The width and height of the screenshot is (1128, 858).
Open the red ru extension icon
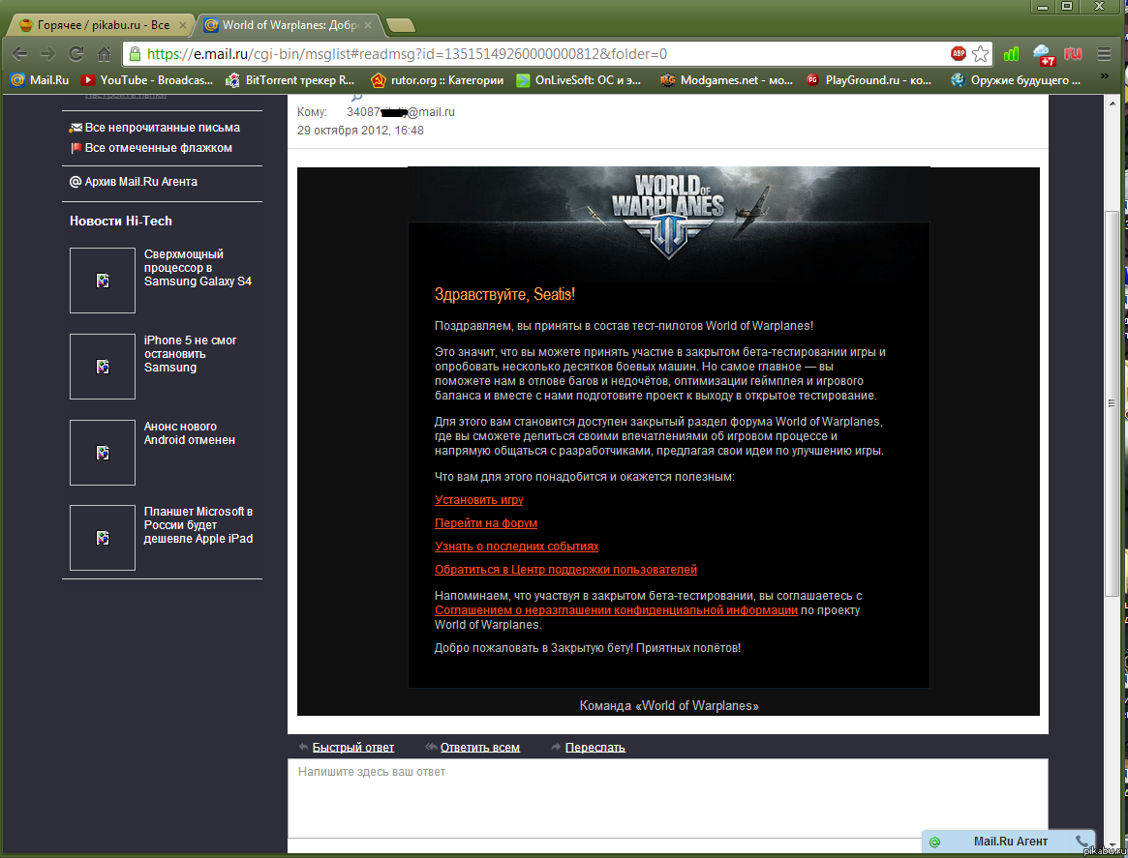1073,53
